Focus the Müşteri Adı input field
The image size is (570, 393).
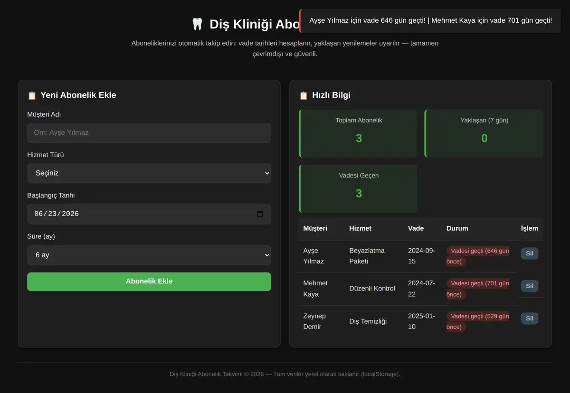(x=149, y=133)
